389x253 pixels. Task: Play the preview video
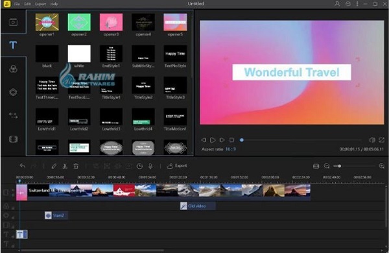213,140
